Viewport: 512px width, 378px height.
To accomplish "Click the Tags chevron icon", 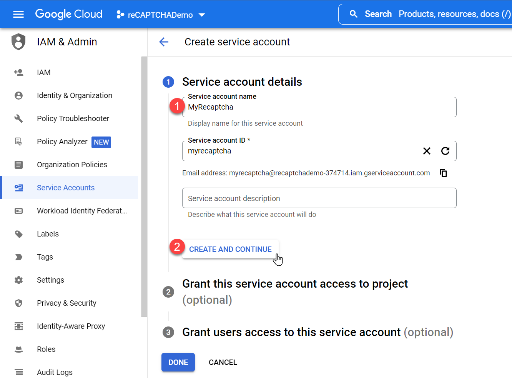I will [18, 257].
